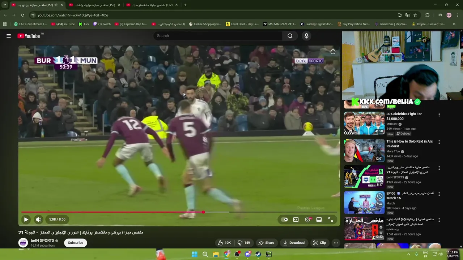Start voice search with the microphone icon
Screen dimensions: 463x260
306,36
